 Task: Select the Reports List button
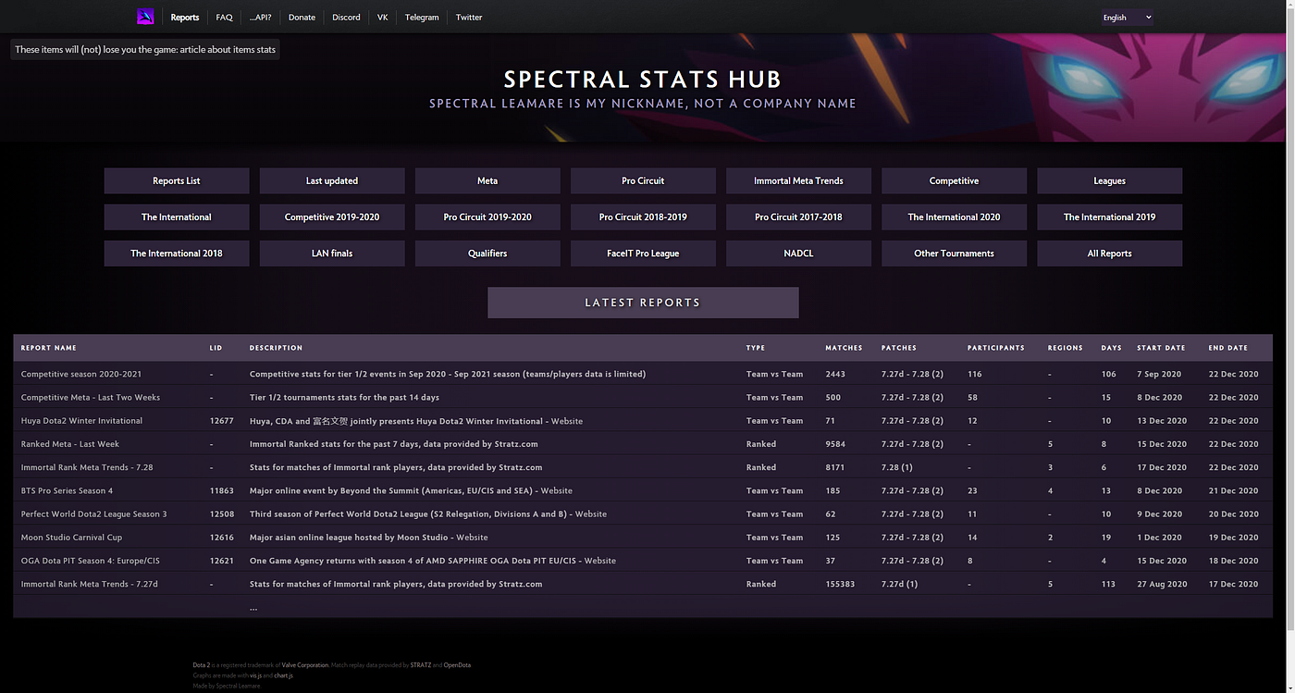click(x=177, y=180)
